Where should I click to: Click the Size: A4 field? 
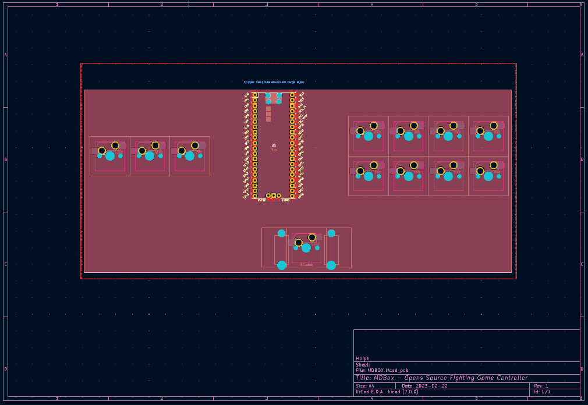(x=365, y=386)
